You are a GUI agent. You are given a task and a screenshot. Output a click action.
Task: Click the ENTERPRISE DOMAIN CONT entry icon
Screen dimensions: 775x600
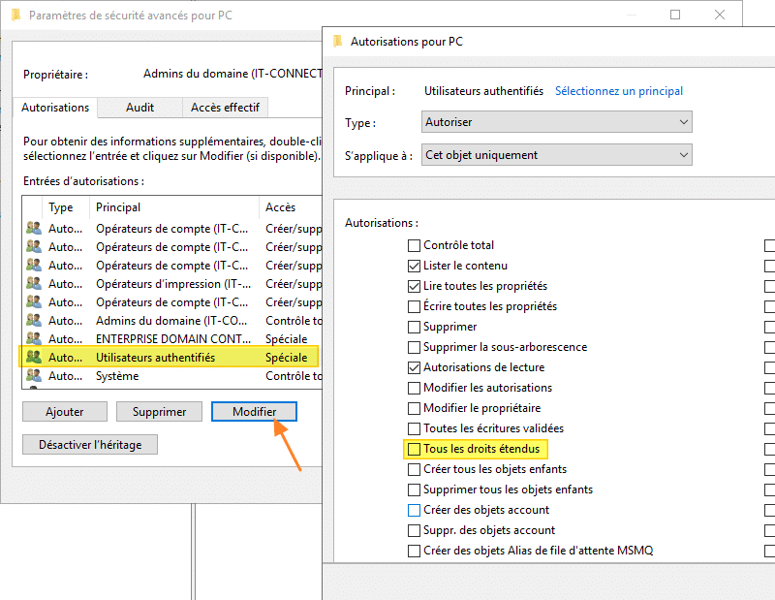click(x=34, y=339)
